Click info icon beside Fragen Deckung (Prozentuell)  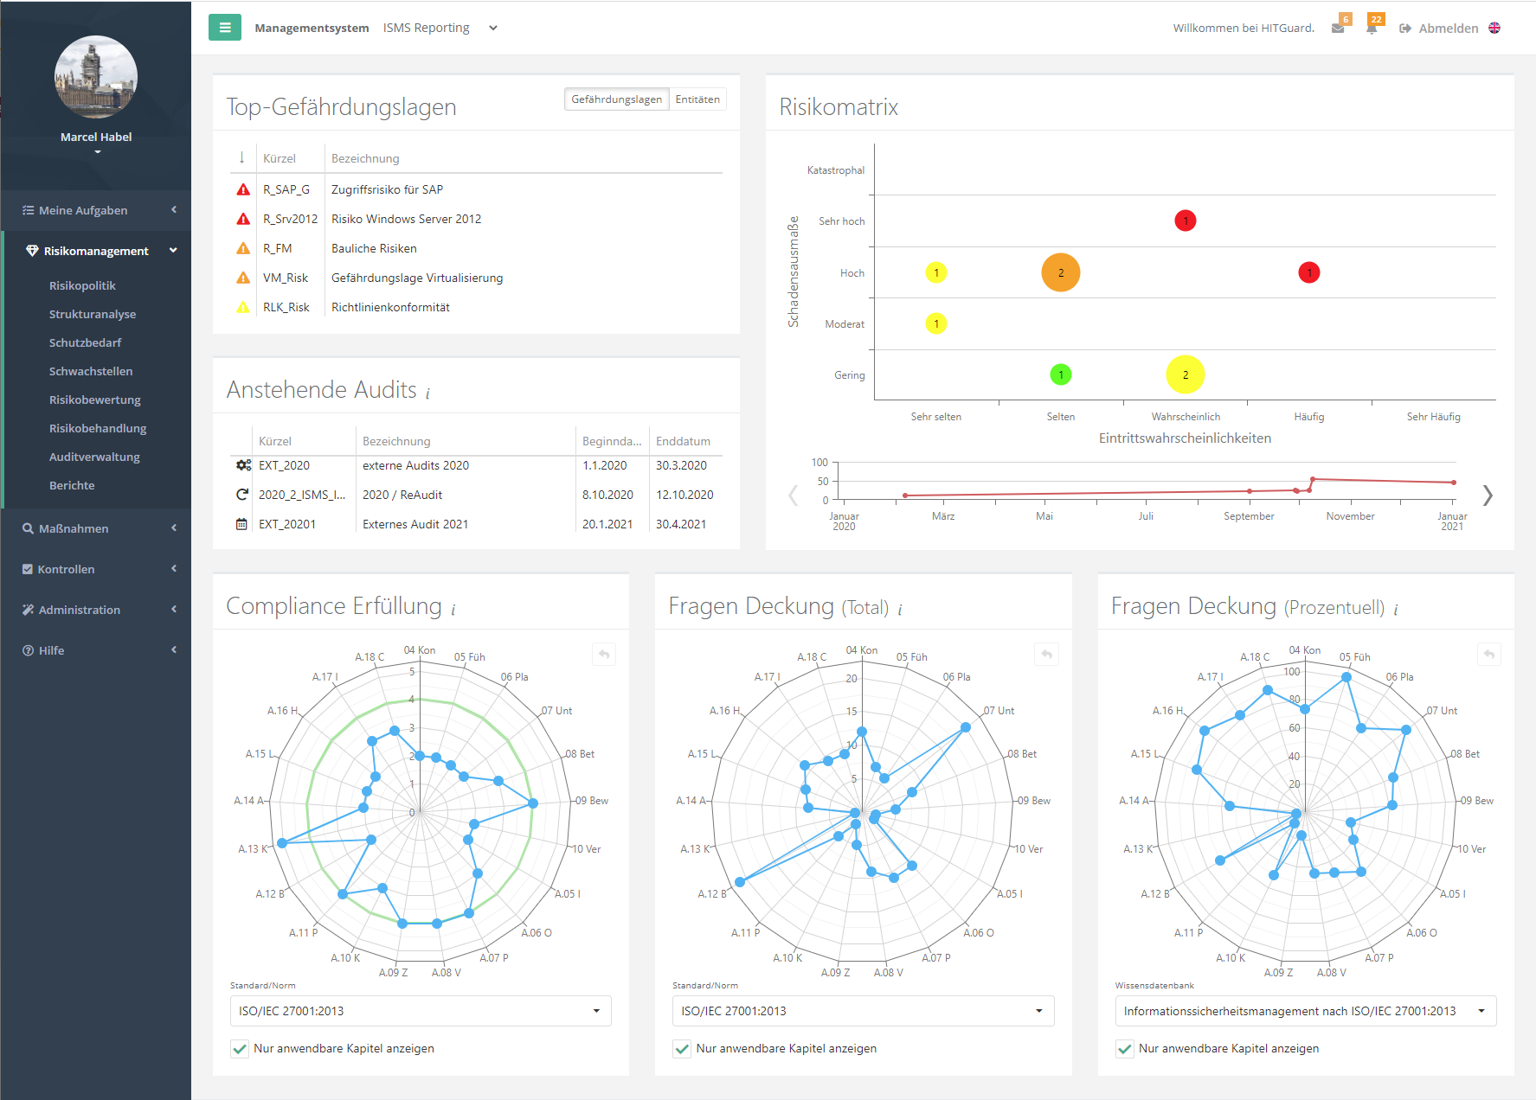point(1396,610)
